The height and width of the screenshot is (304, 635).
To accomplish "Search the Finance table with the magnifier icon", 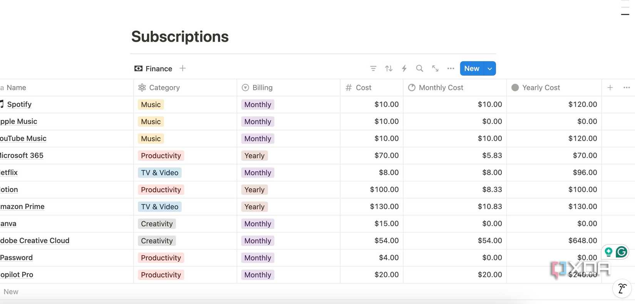I will pos(419,68).
